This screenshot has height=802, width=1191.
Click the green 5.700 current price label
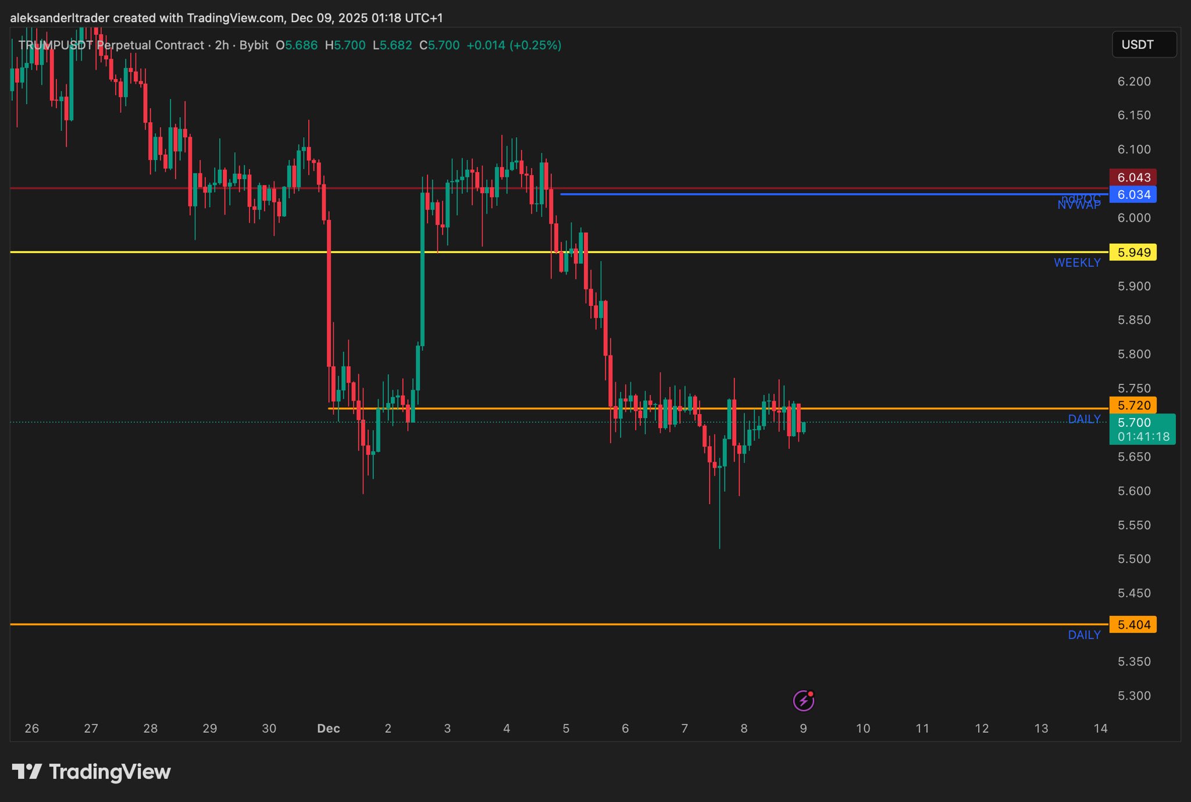[1134, 423]
